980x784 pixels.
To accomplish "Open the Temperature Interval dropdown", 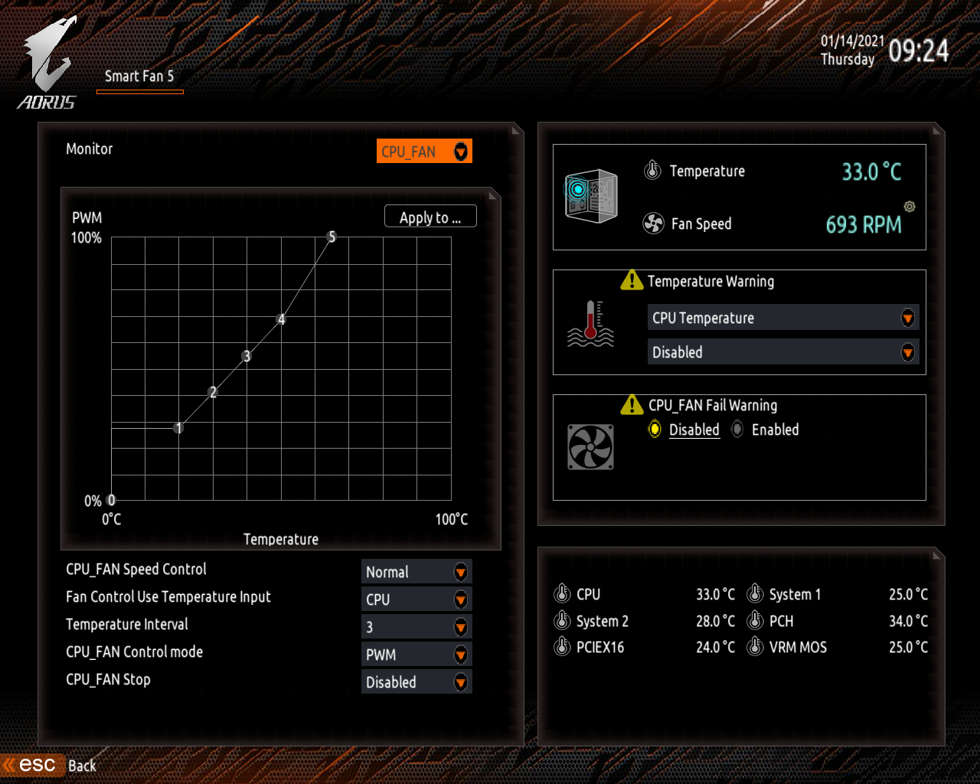I will click(x=416, y=627).
